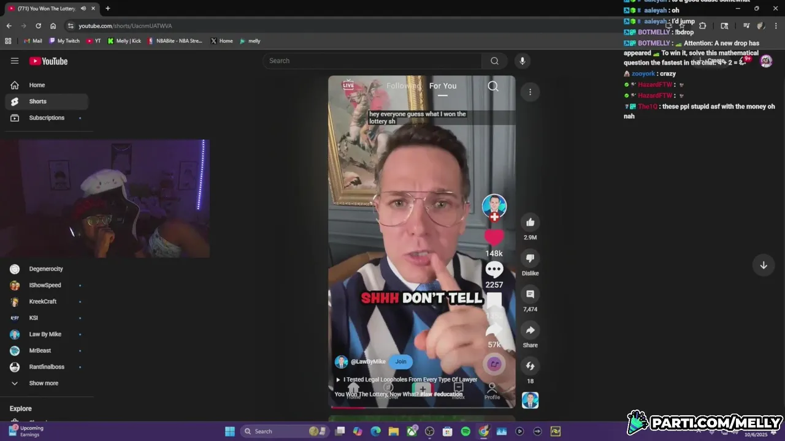Dislike the short with thumbs down
This screenshot has height=441, width=785.
point(530,258)
